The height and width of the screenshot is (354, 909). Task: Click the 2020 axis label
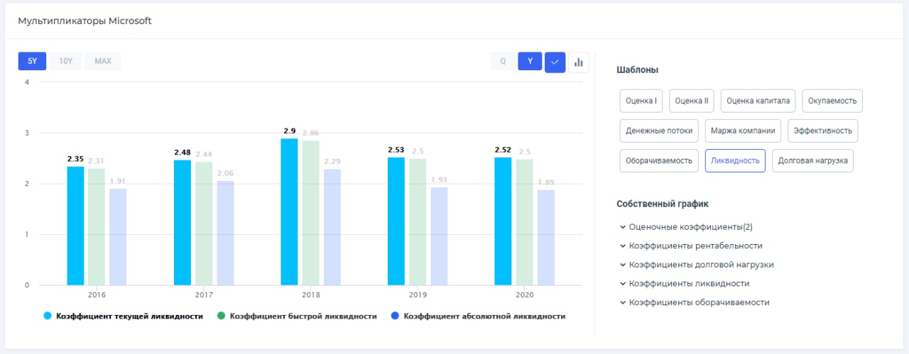[524, 294]
